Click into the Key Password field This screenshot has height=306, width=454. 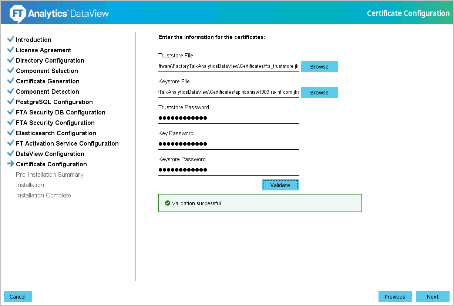[228, 144]
